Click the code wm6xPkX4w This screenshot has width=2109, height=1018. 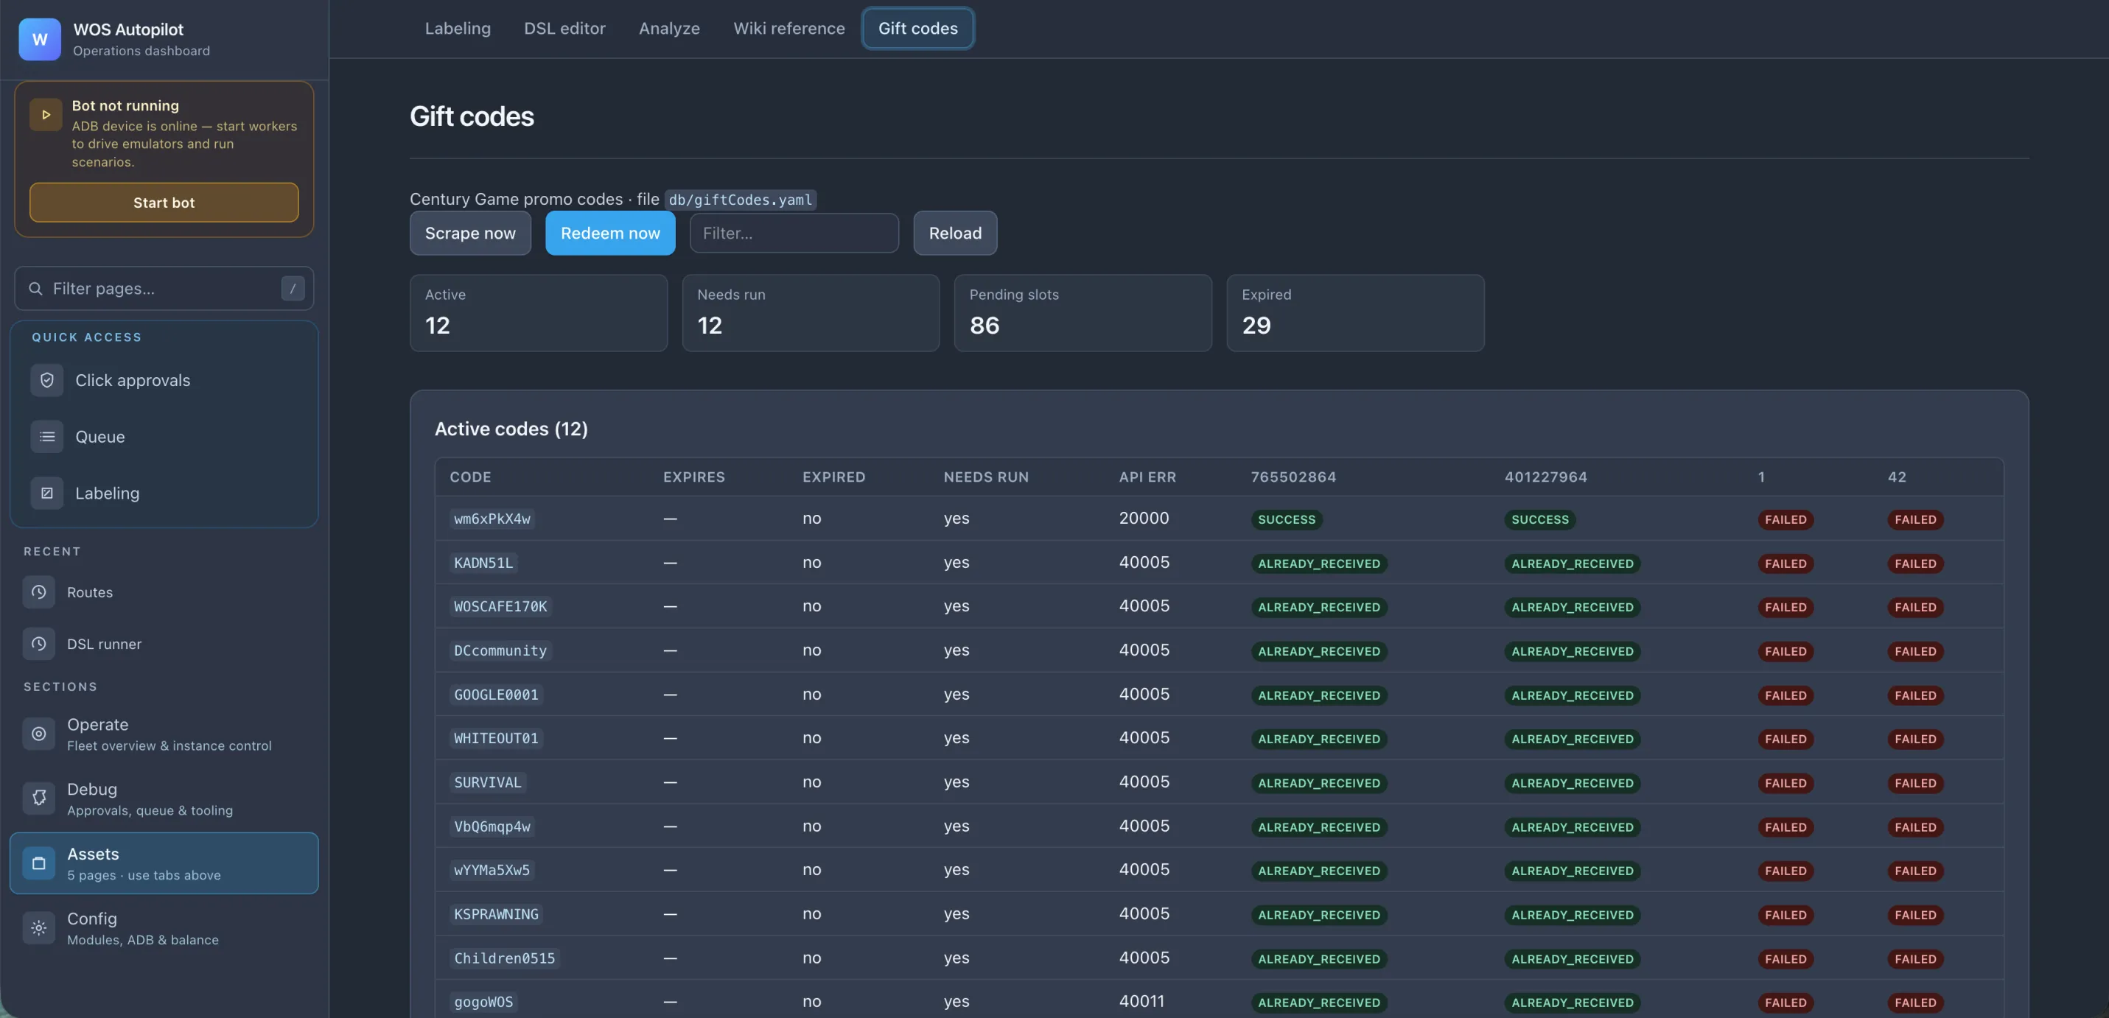point(492,518)
